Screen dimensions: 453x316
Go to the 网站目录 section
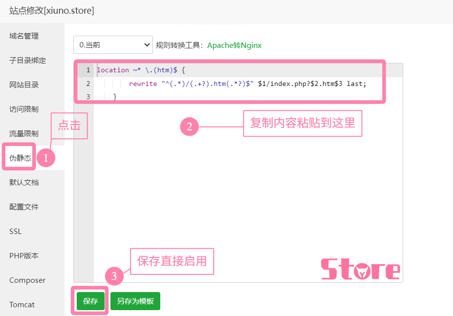24,85
